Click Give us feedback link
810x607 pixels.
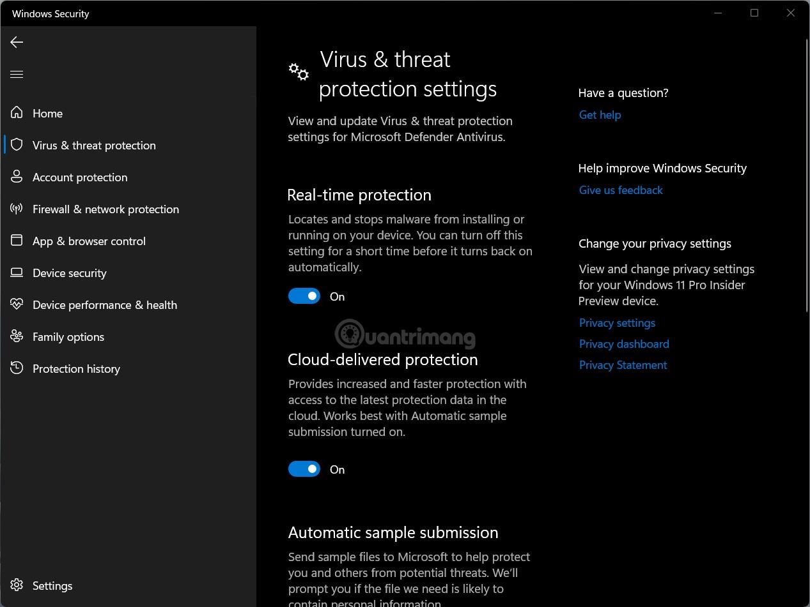(x=621, y=190)
